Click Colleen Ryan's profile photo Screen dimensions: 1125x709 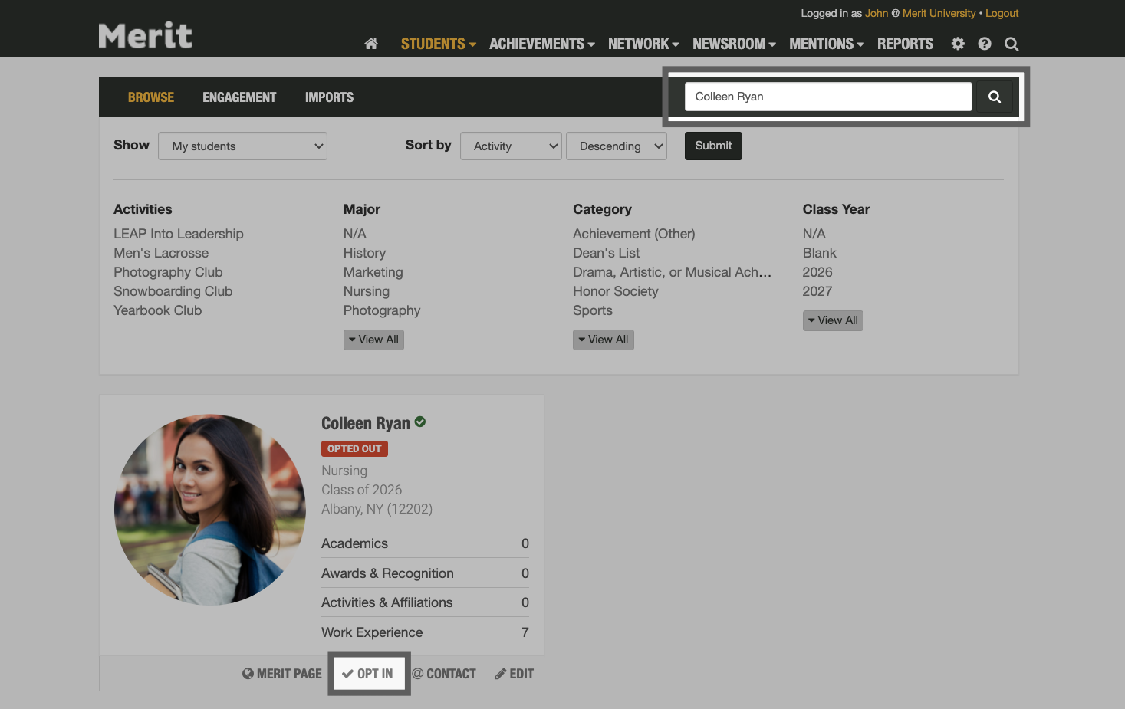209,510
